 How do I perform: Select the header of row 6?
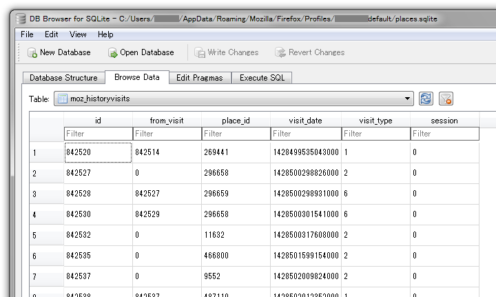[x=47, y=256]
